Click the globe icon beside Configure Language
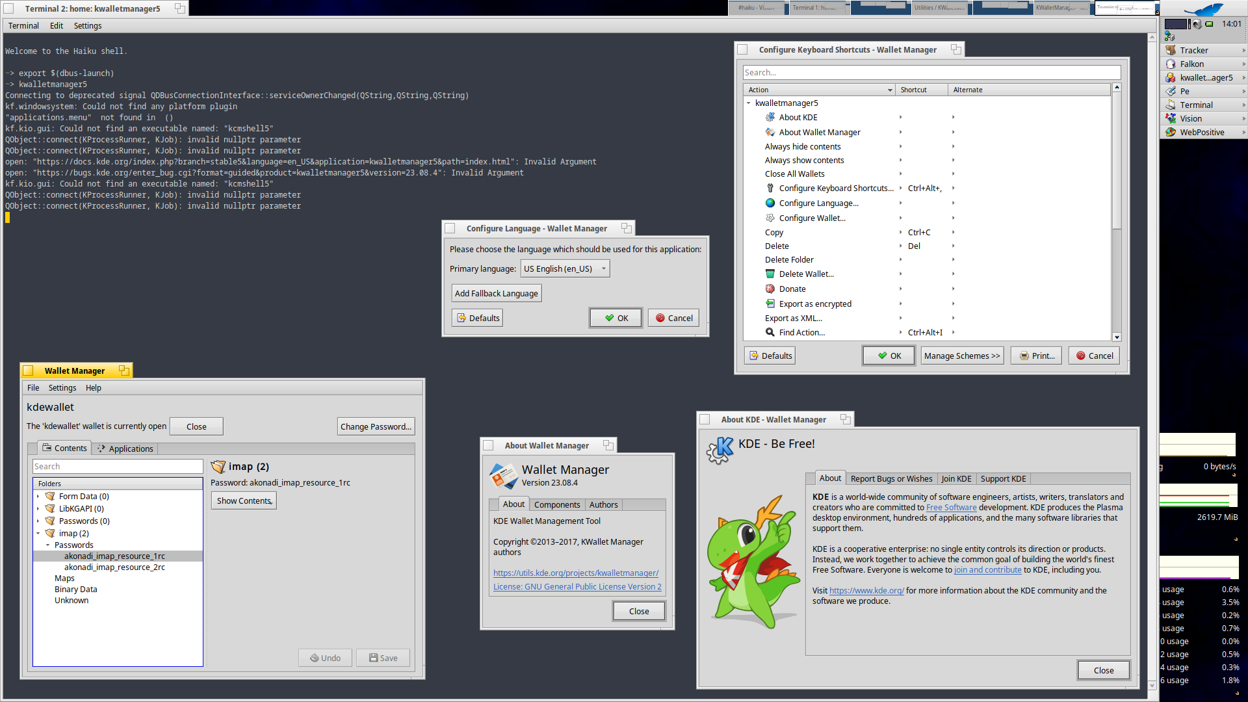The height and width of the screenshot is (702, 1248). click(770, 203)
